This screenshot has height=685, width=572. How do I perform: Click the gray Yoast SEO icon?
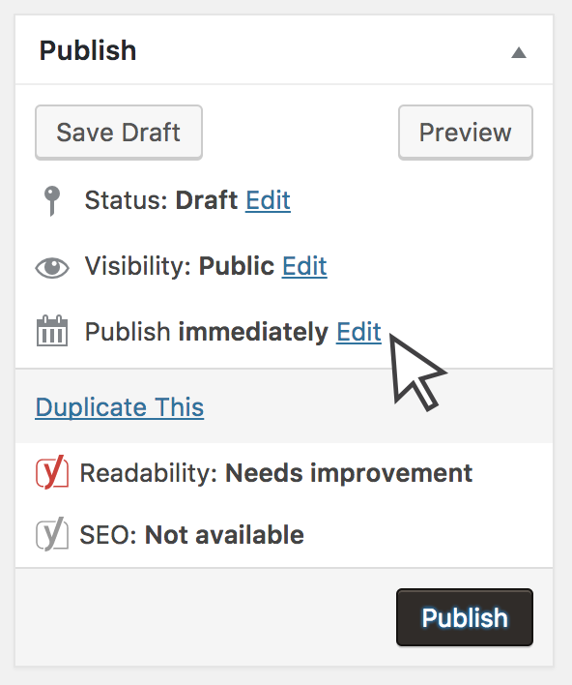click(52, 534)
